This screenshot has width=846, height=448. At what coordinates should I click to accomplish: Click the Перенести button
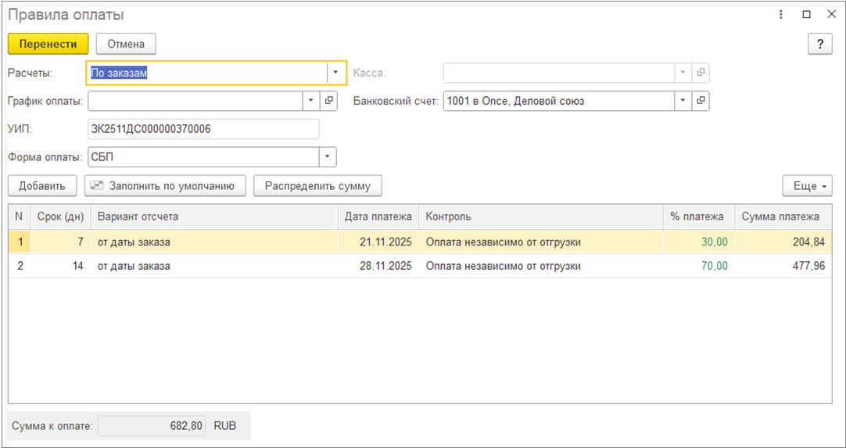48,44
